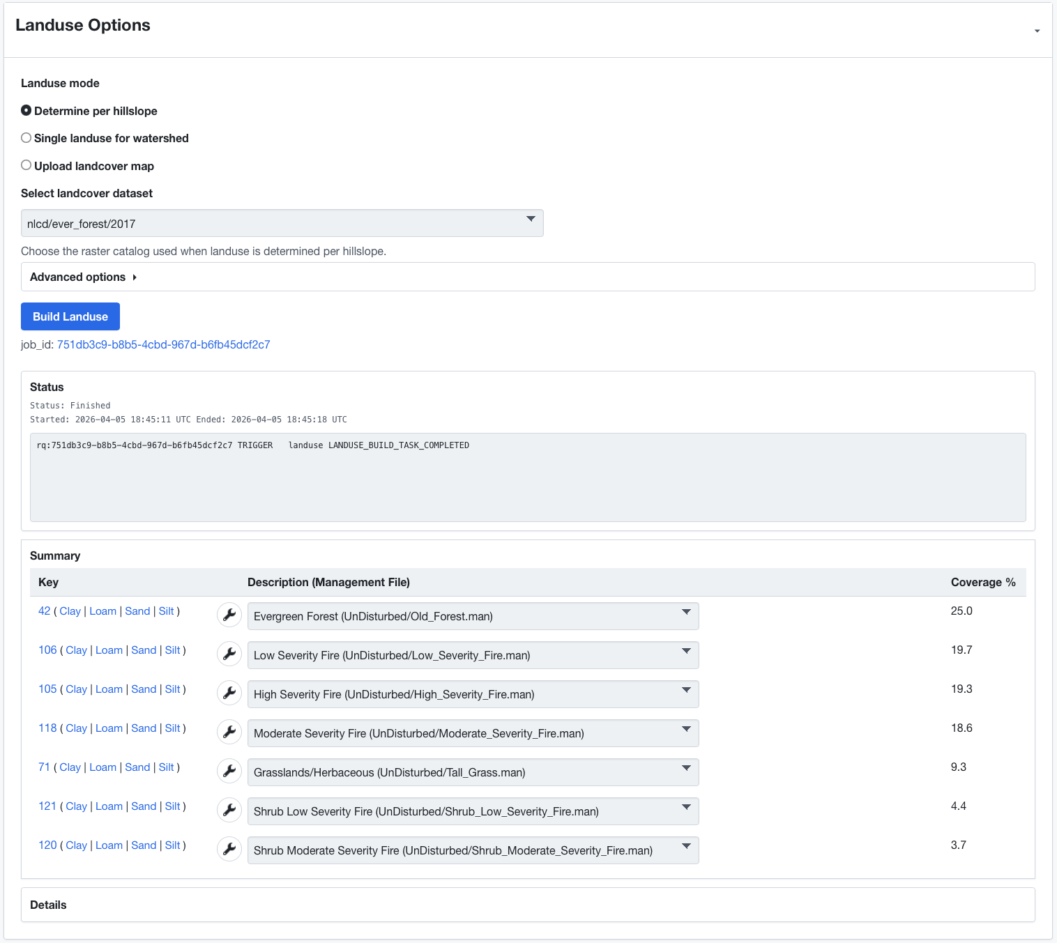Click wrench icon for Moderate Severity Fire row

pos(229,732)
